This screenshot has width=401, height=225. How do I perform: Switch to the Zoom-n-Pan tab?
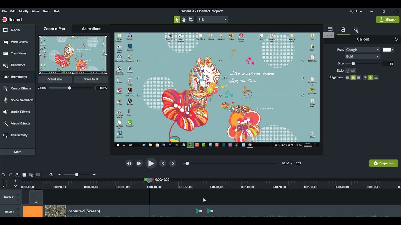(x=55, y=29)
